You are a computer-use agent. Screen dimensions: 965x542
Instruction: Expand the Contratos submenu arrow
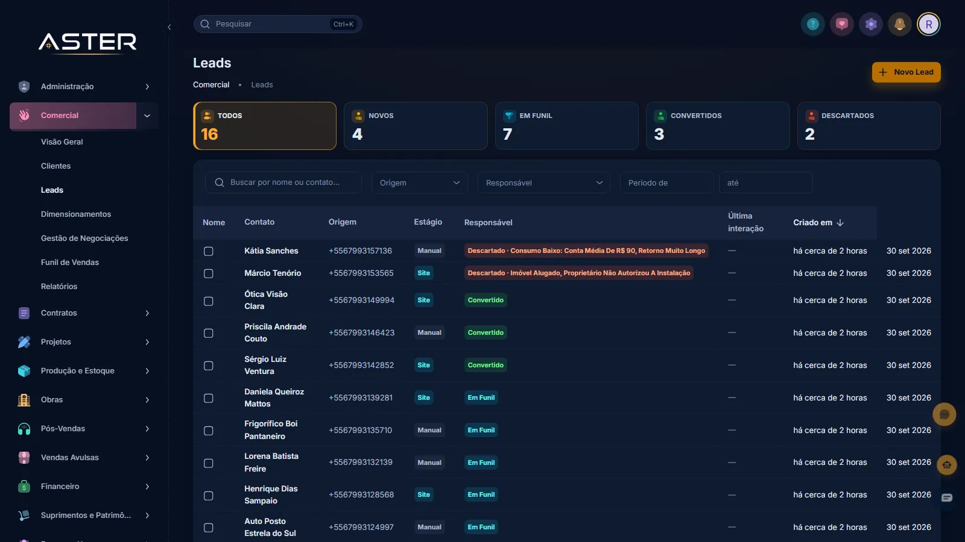pyautogui.click(x=147, y=313)
